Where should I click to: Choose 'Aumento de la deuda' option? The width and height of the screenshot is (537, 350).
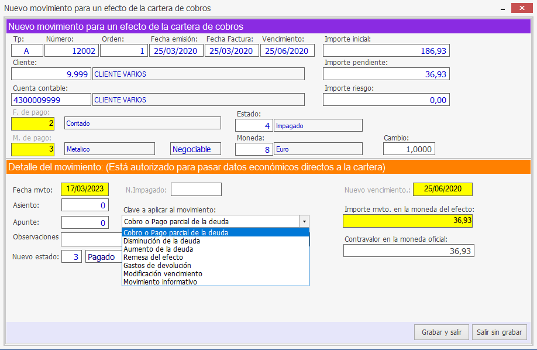point(158,249)
